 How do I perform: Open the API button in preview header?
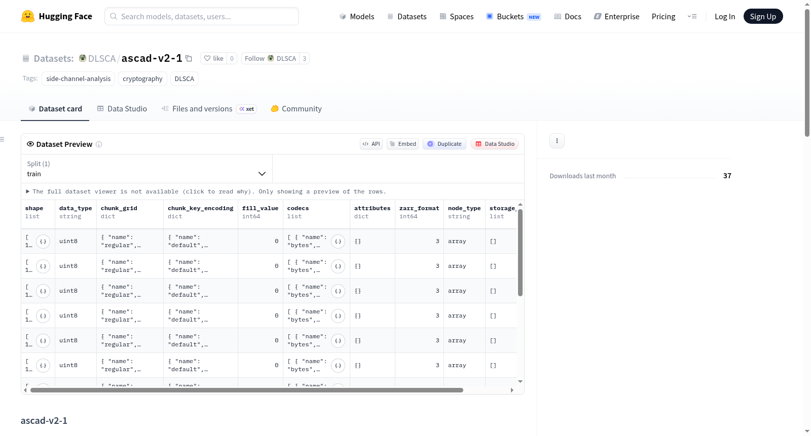pos(371,144)
